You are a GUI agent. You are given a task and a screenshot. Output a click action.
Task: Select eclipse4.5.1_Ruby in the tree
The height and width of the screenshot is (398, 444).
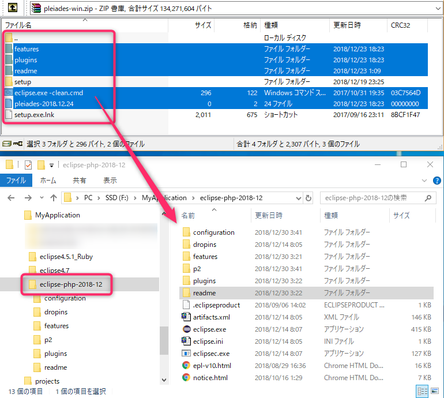(x=61, y=257)
